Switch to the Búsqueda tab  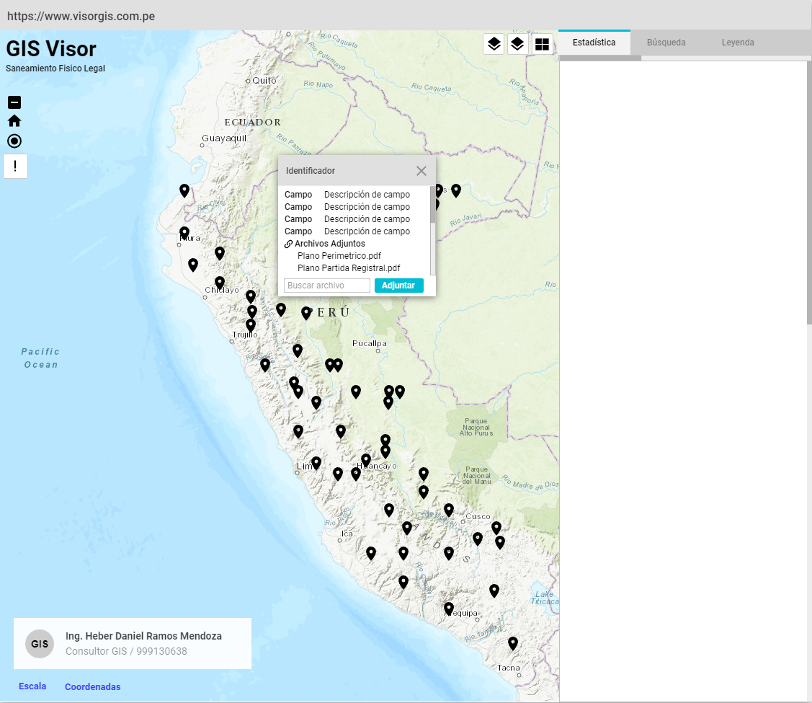666,43
